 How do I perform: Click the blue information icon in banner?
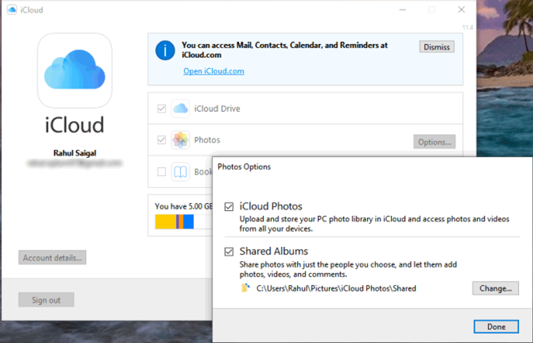tap(165, 51)
